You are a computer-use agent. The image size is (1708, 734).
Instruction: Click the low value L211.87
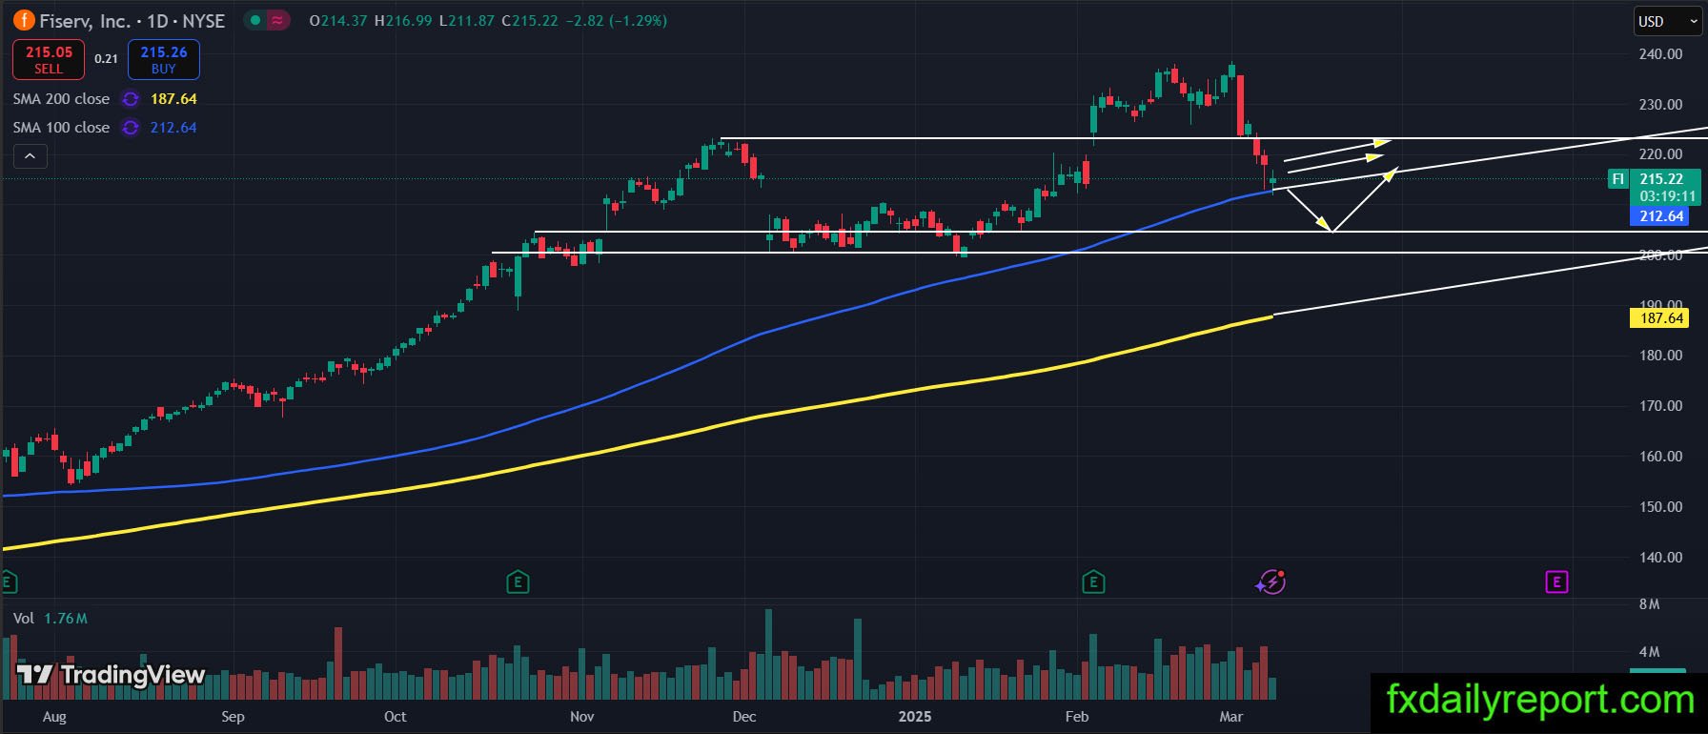[x=467, y=21]
